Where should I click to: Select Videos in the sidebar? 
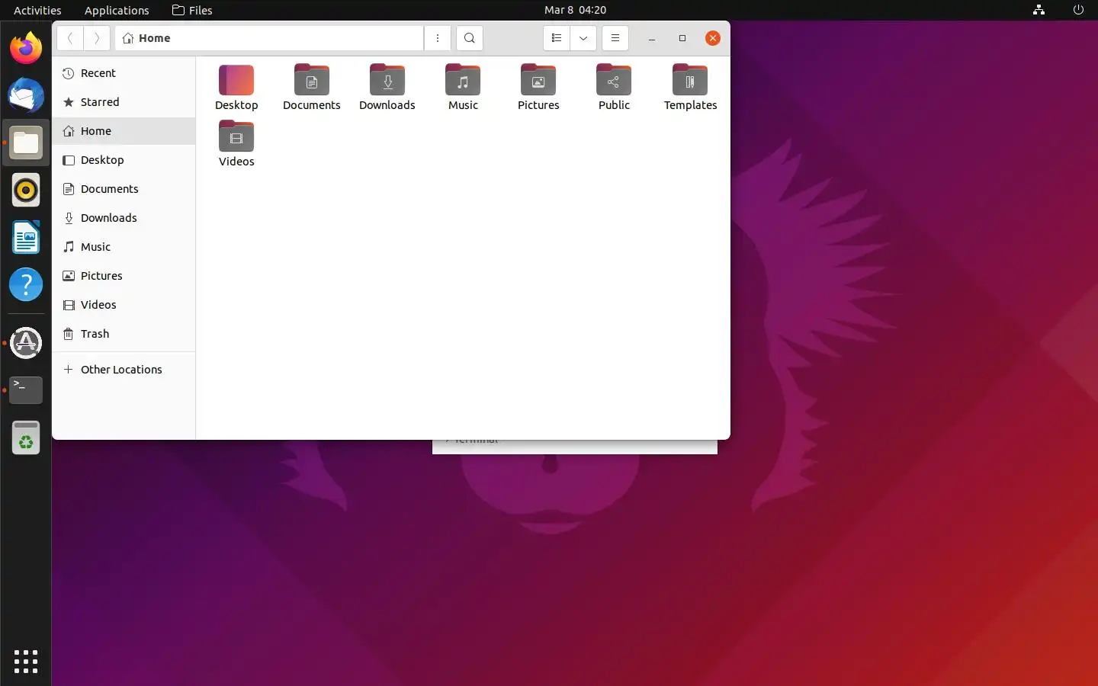(x=124, y=305)
